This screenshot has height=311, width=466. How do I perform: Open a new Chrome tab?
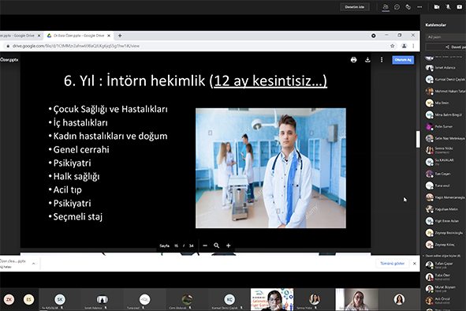[120, 36]
